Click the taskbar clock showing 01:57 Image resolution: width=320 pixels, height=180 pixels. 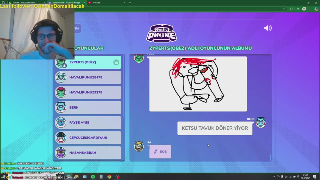pyautogui.click(x=305, y=176)
